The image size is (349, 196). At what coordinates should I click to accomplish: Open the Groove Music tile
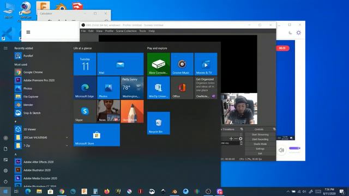(182, 64)
